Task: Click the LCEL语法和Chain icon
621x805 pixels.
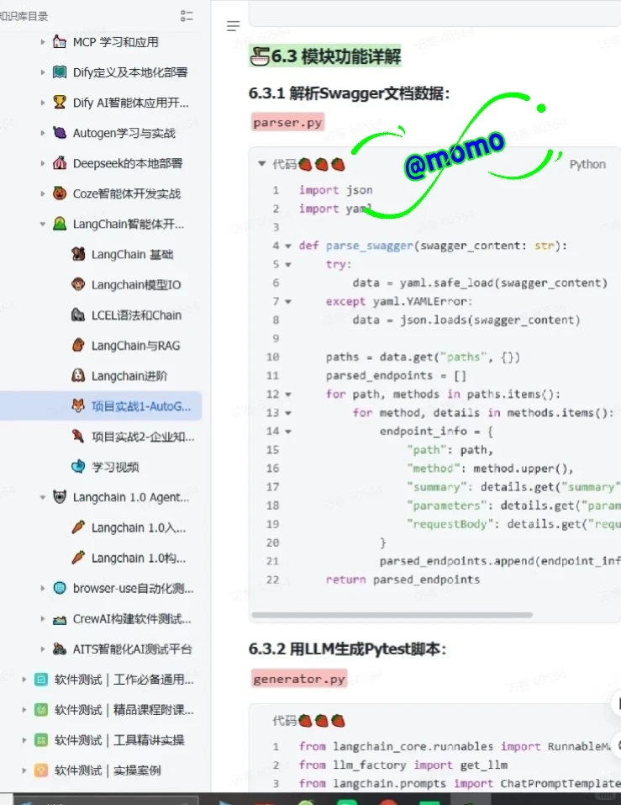Action: coord(78,315)
